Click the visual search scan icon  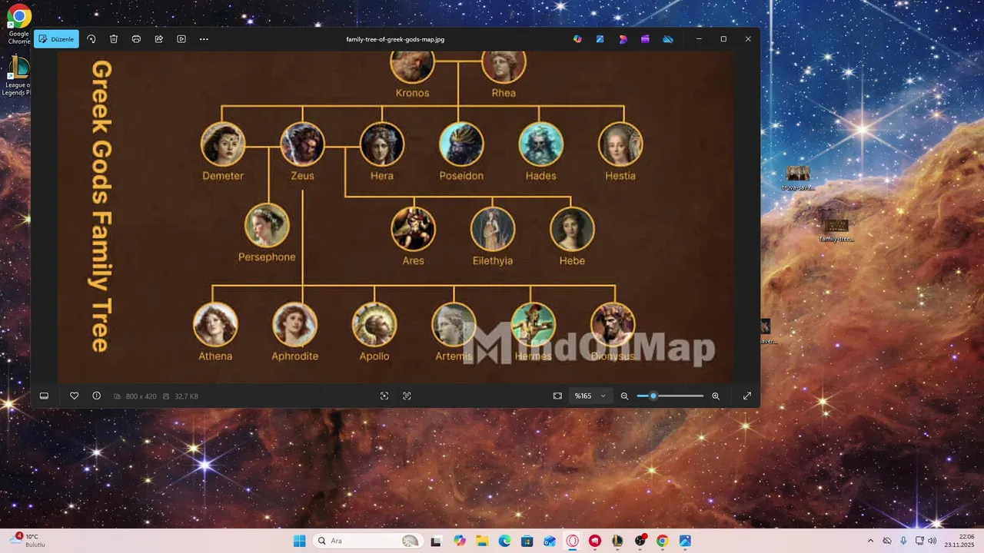coord(384,396)
